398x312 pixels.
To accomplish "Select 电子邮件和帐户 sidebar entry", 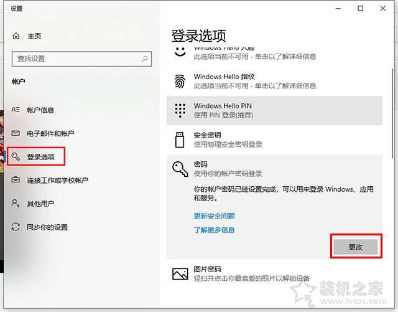I will point(50,133).
